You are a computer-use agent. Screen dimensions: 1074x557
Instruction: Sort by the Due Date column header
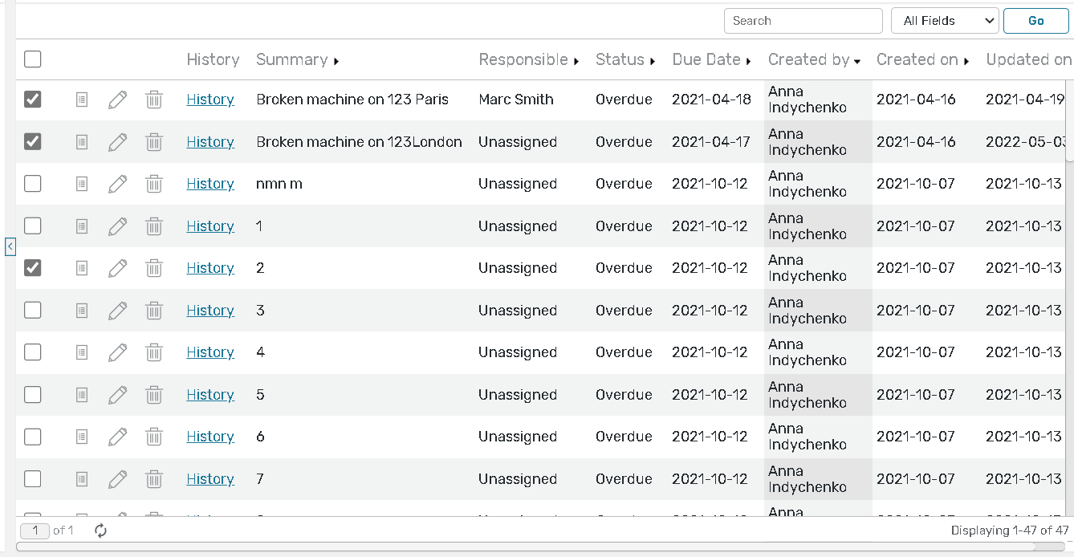[706, 59]
